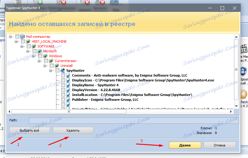Screen dimensions: 248x158
Task: Click the vertical scrollbar up arrow
Action: (x=236, y=37)
